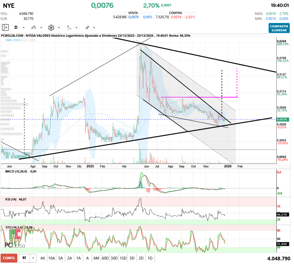This screenshot has height=264, width=294.
Task: Switch to the 1D period tab
Action: point(150,258)
